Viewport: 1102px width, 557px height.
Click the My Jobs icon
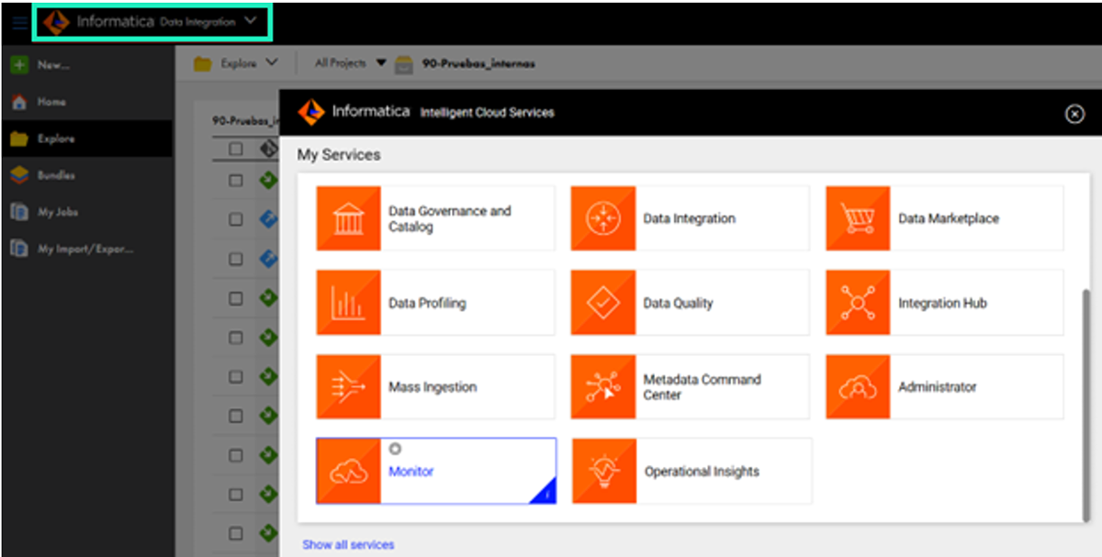19,212
